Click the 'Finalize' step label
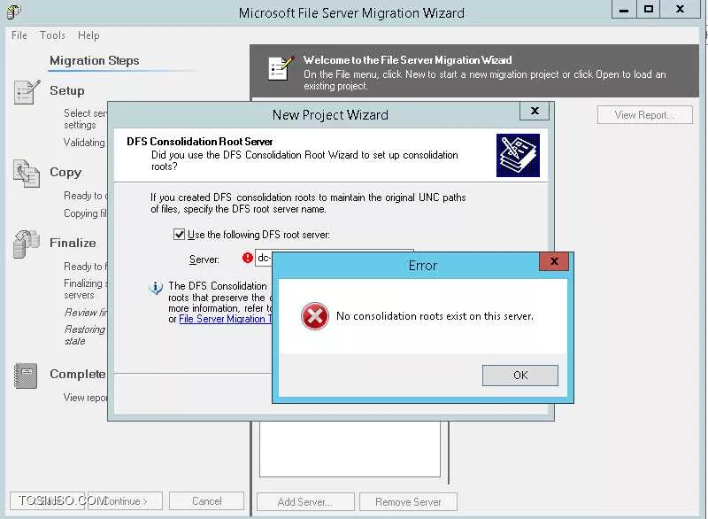This screenshot has width=708, height=519. coord(73,243)
